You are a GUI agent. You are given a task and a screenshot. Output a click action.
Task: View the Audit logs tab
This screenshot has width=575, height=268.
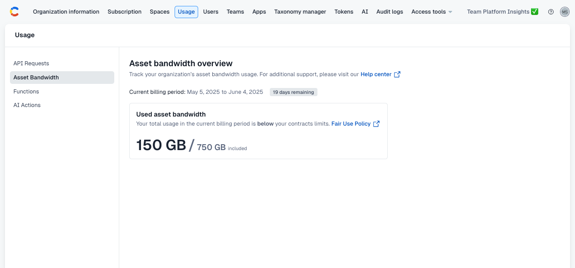(390, 12)
